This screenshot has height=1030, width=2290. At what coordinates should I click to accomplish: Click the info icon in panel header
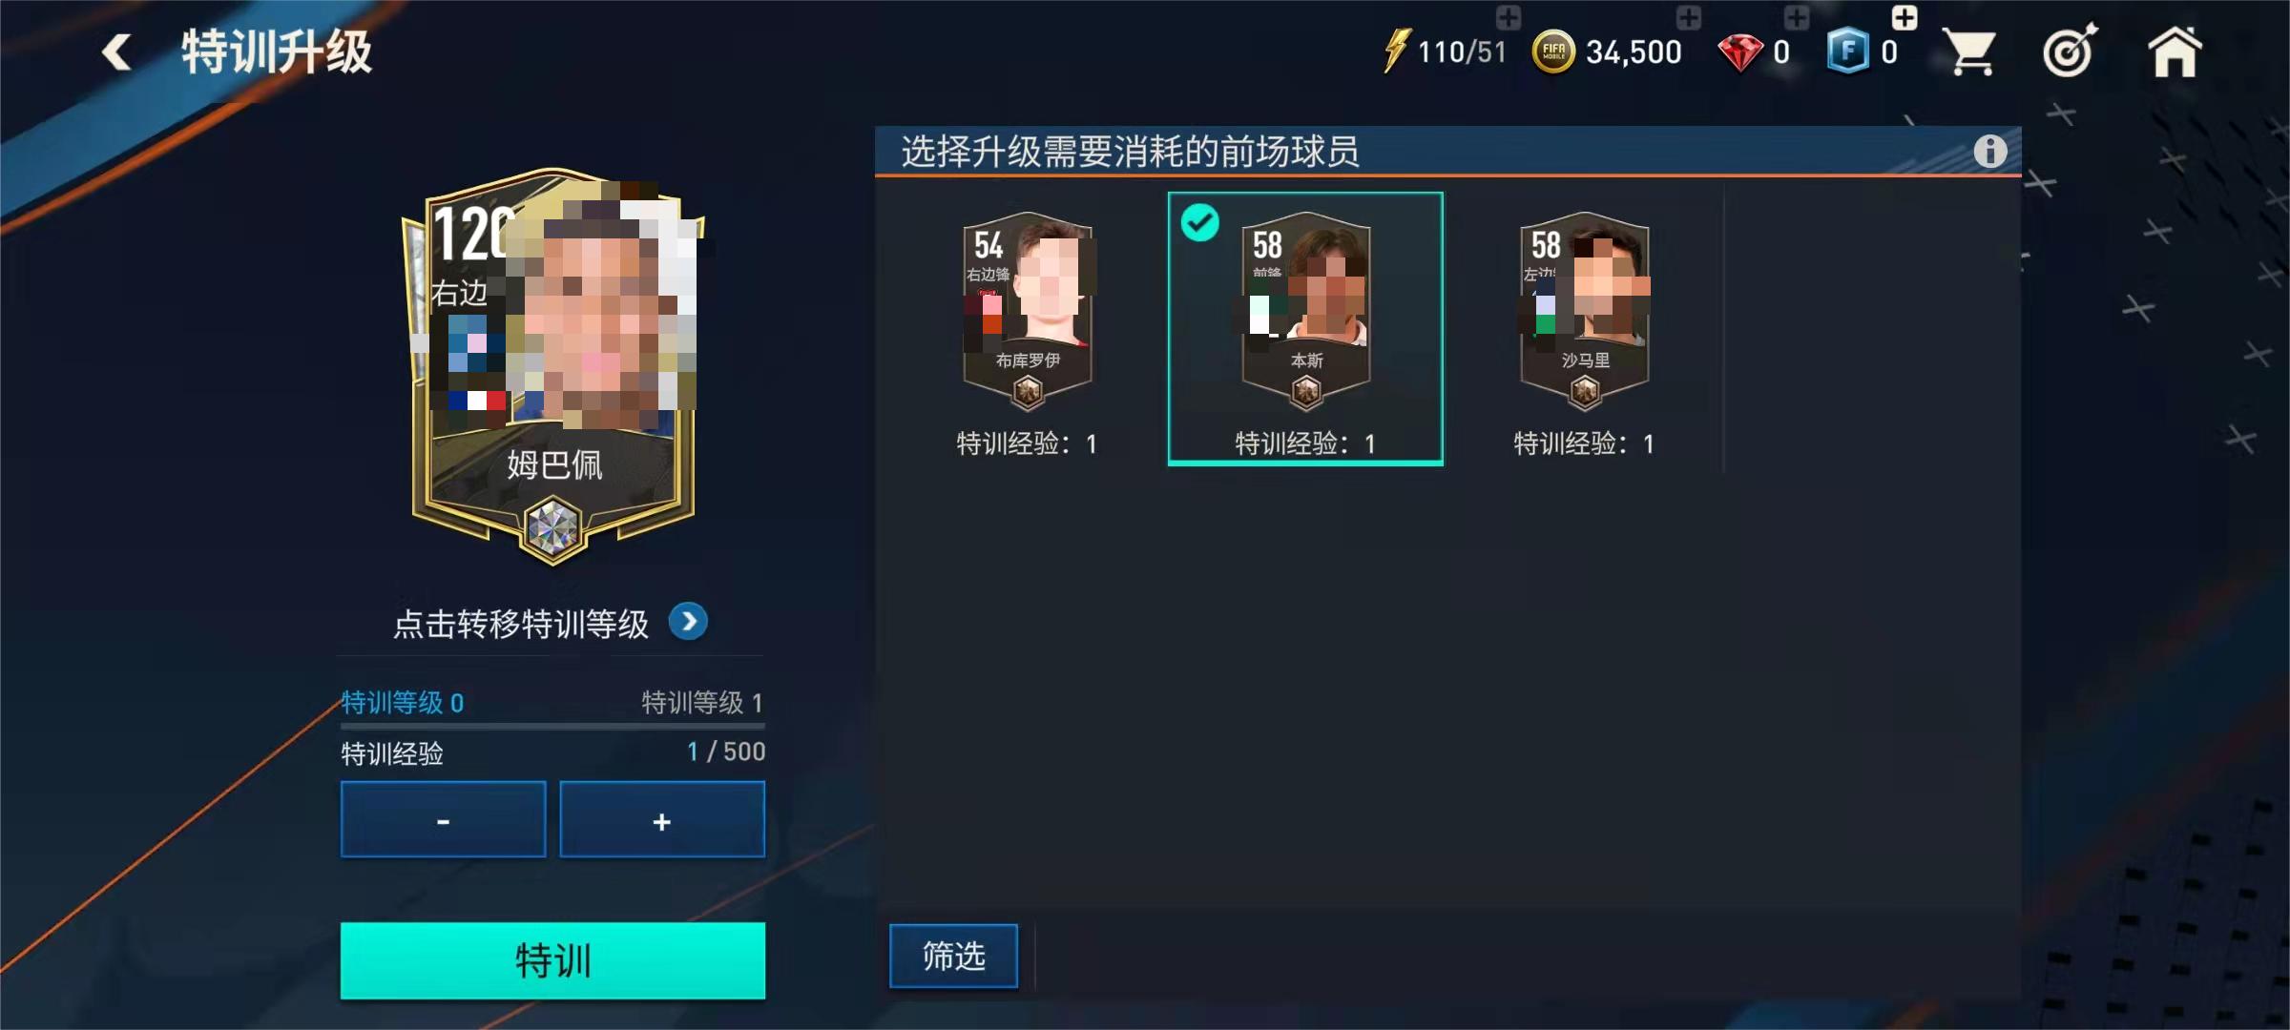(x=1989, y=151)
